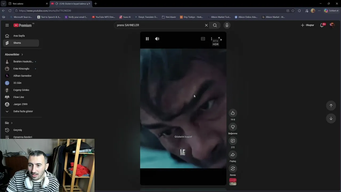Go back in the browser
This screenshot has height=192, width=341.
(3, 11)
